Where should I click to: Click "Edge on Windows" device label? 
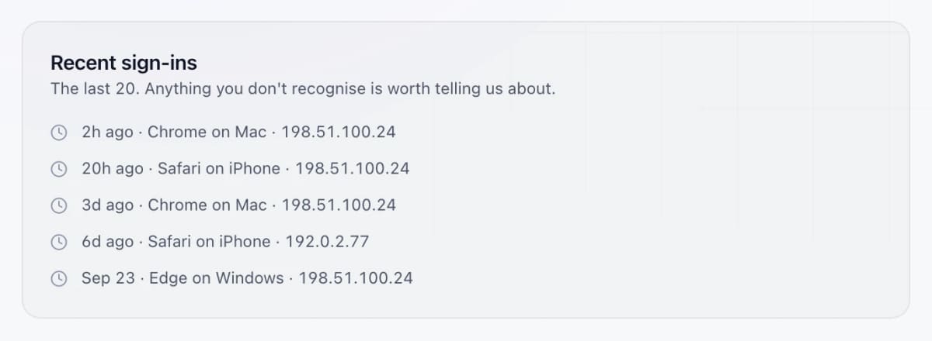point(217,277)
